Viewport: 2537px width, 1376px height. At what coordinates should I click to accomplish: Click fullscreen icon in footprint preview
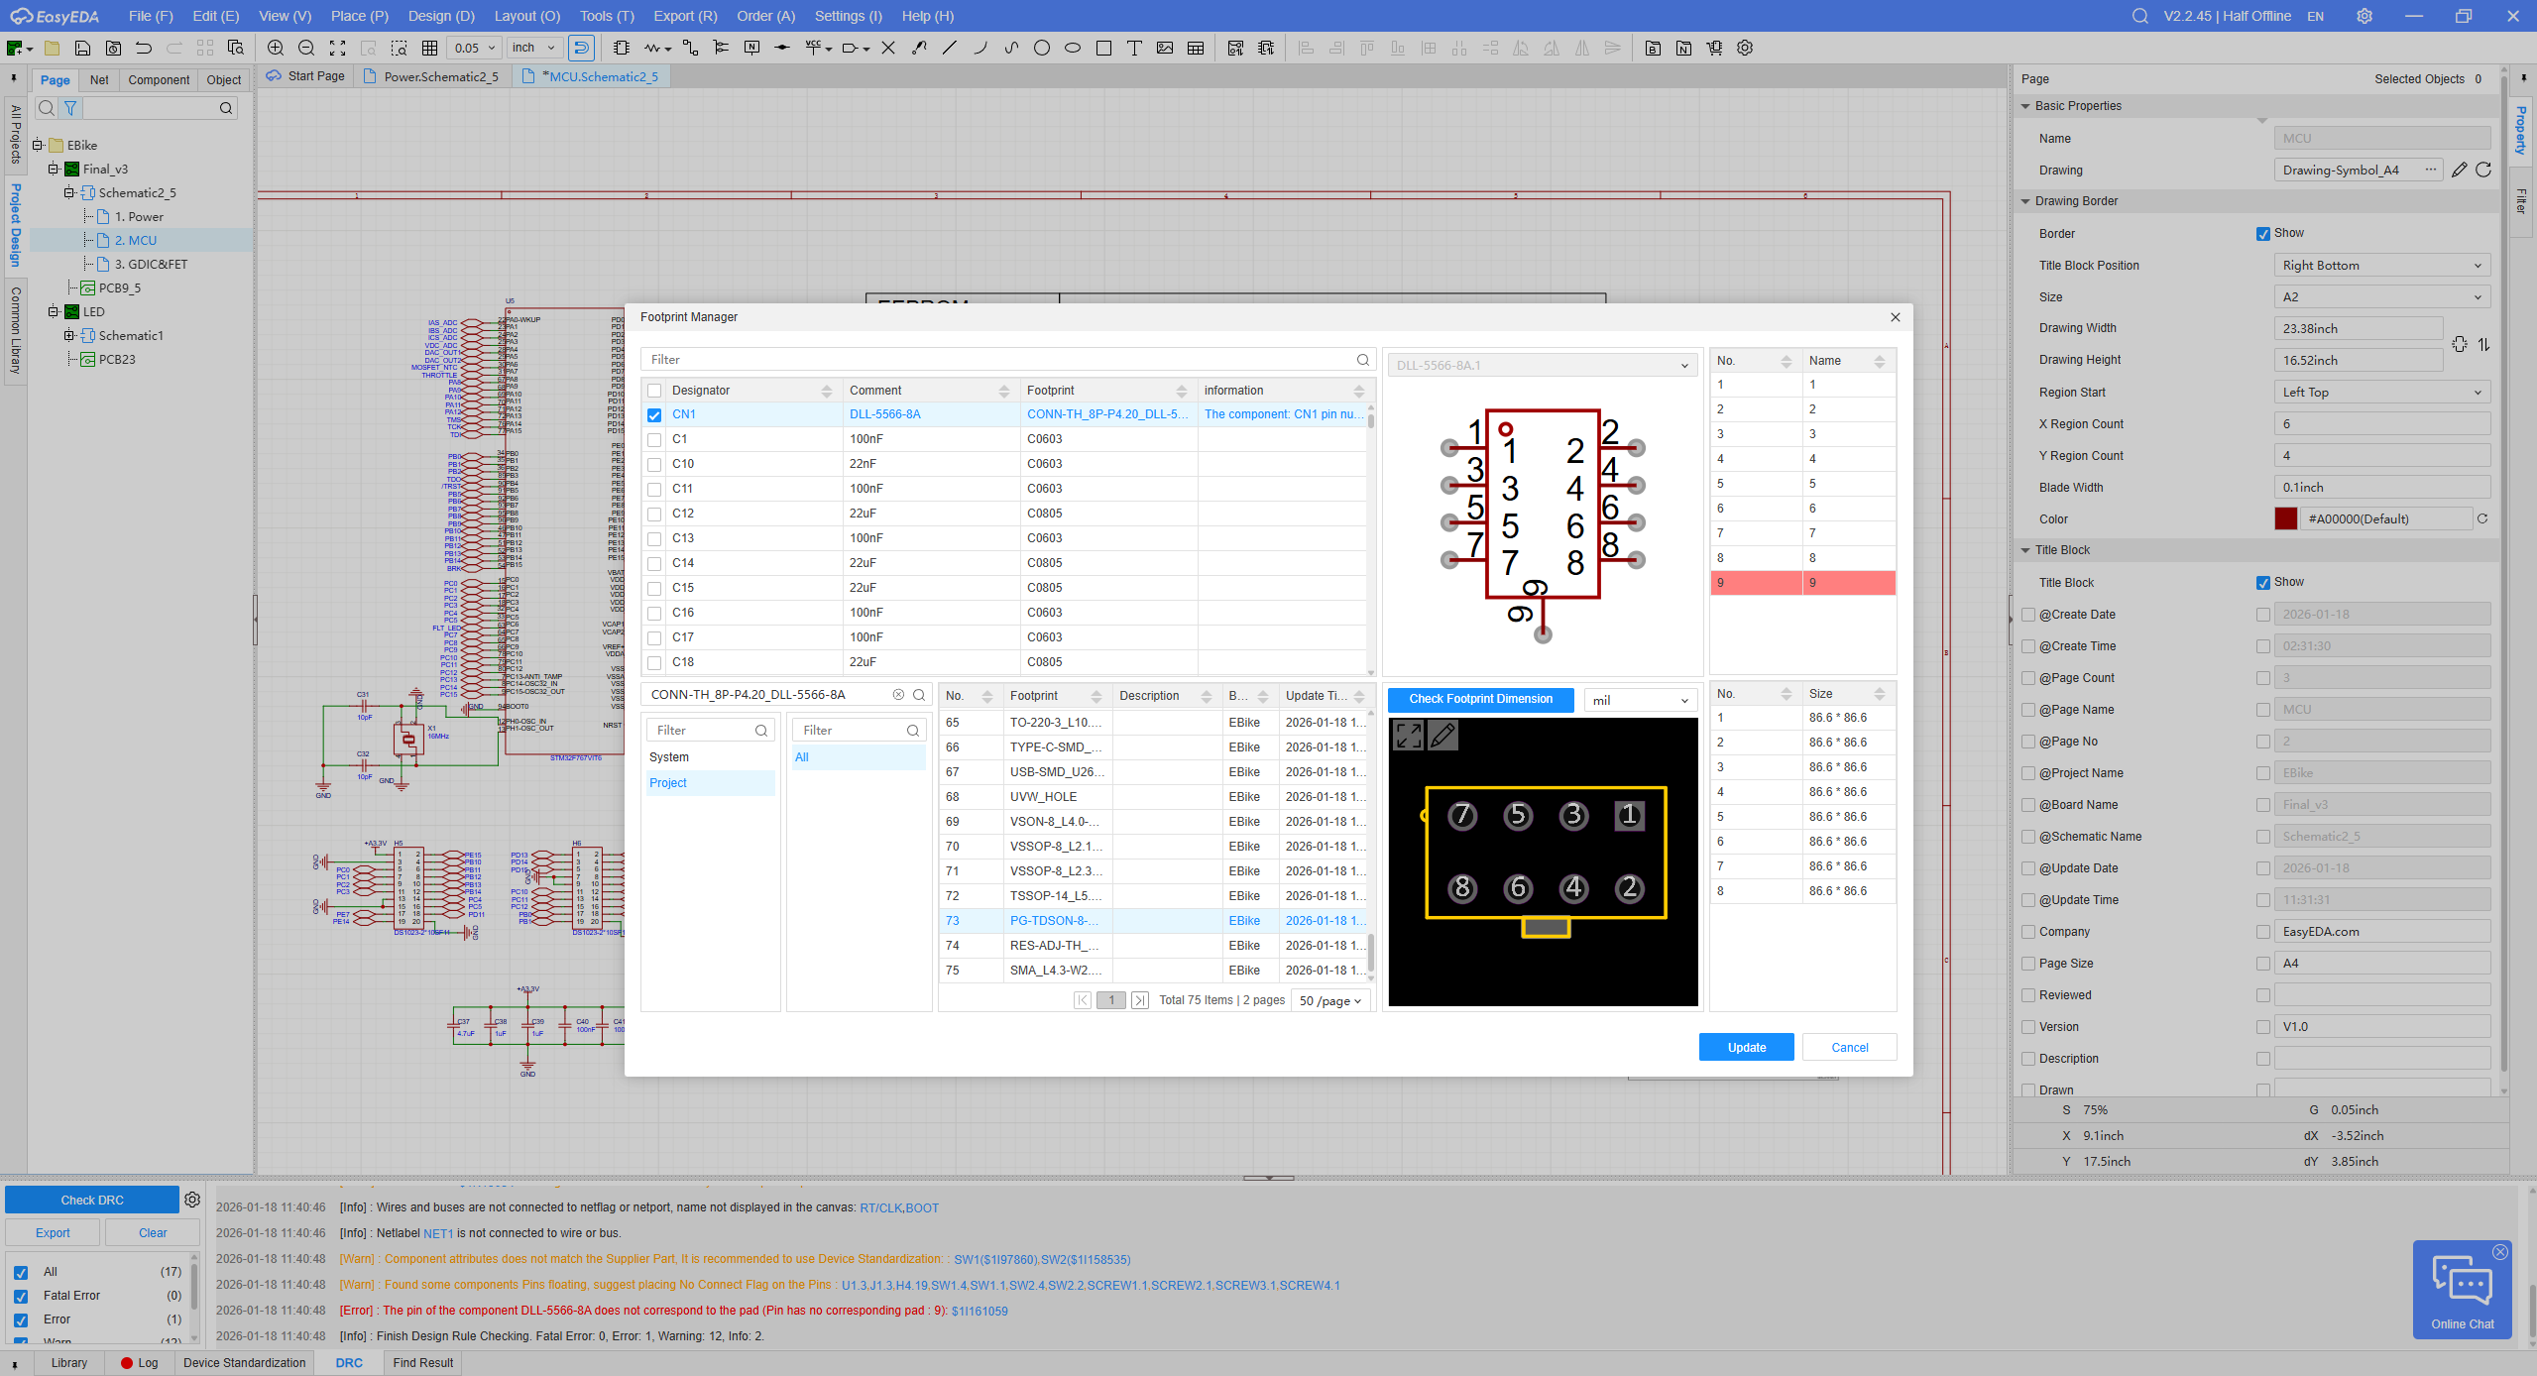1408,735
